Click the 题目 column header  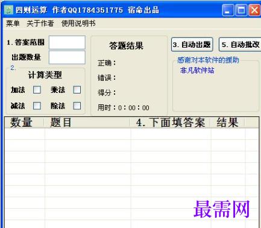point(87,122)
